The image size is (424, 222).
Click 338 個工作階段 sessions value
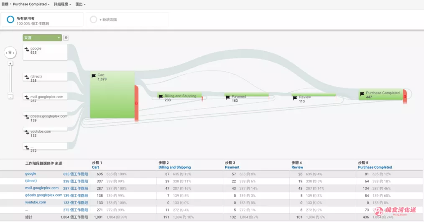(x=76, y=181)
